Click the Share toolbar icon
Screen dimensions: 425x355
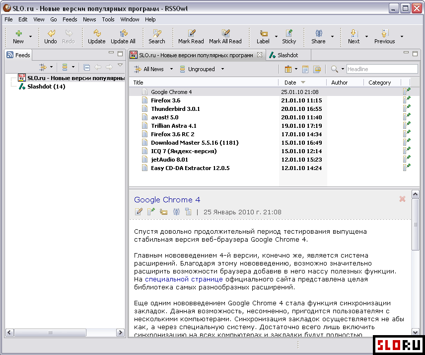pos(318,33)
